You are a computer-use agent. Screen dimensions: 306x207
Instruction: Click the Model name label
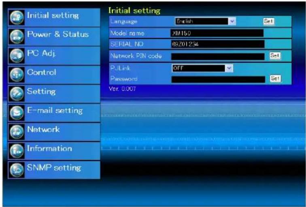point(127,33)
